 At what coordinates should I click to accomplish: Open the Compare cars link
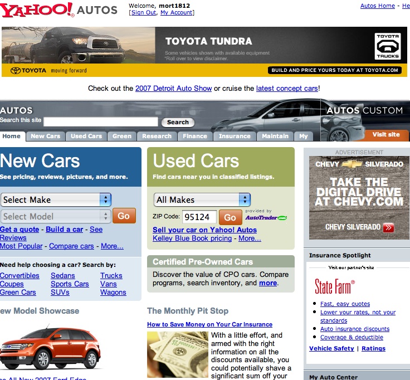(x=71, y=246)
